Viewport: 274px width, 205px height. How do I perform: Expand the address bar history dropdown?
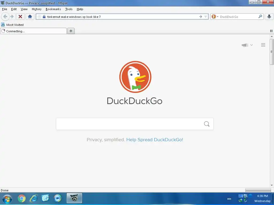(206, 17)
